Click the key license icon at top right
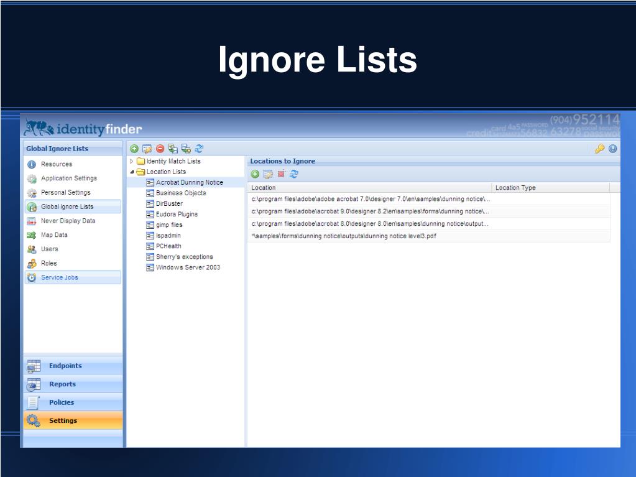The width and height of the screenshot is (636, 477). point(599,149)
